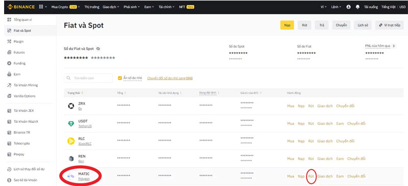
Task: Click the Lịch sử button
Action: coord(363,25)
